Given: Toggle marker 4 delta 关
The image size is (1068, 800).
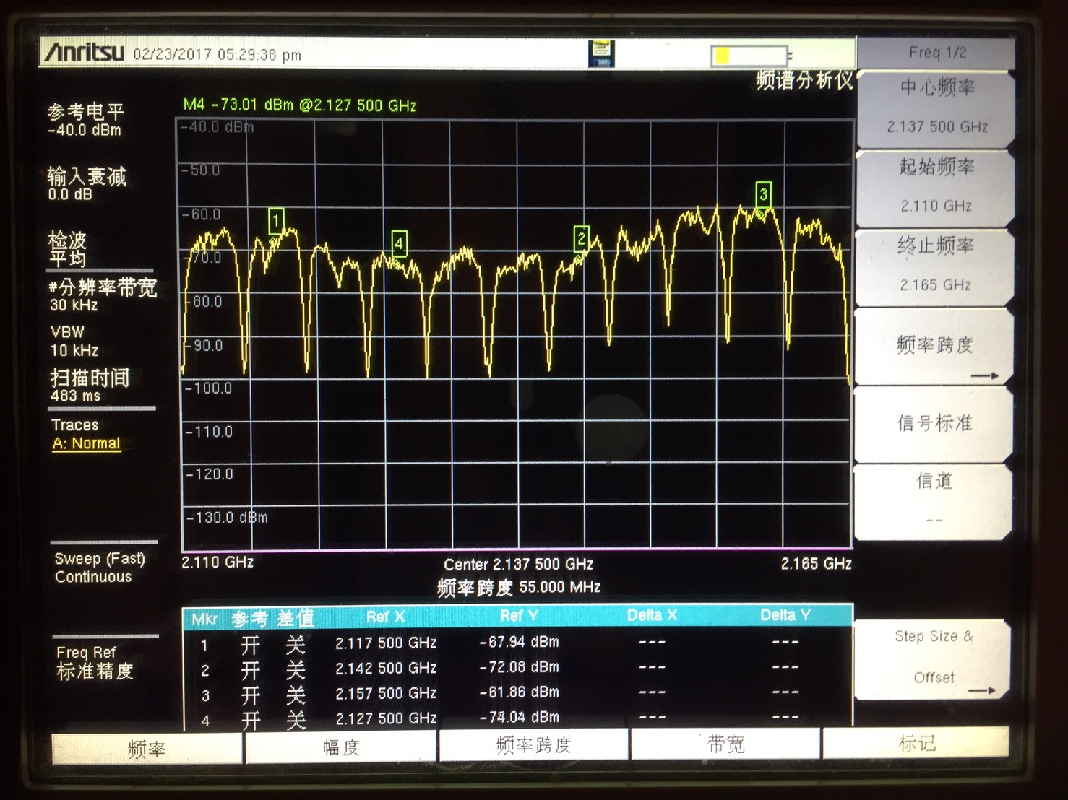Looking at the screenshot, I should (x=296, y=721).
